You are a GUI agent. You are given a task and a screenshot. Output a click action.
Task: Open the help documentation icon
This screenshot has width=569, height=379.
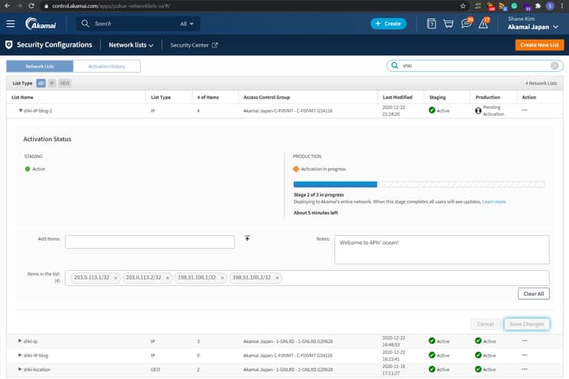coord(431,24)
